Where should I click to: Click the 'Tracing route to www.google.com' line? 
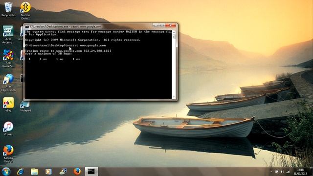click(68, 51)
